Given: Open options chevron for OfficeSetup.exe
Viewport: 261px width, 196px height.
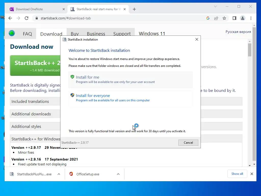Looking at the screenshot, I should click(x=118, y=174).
